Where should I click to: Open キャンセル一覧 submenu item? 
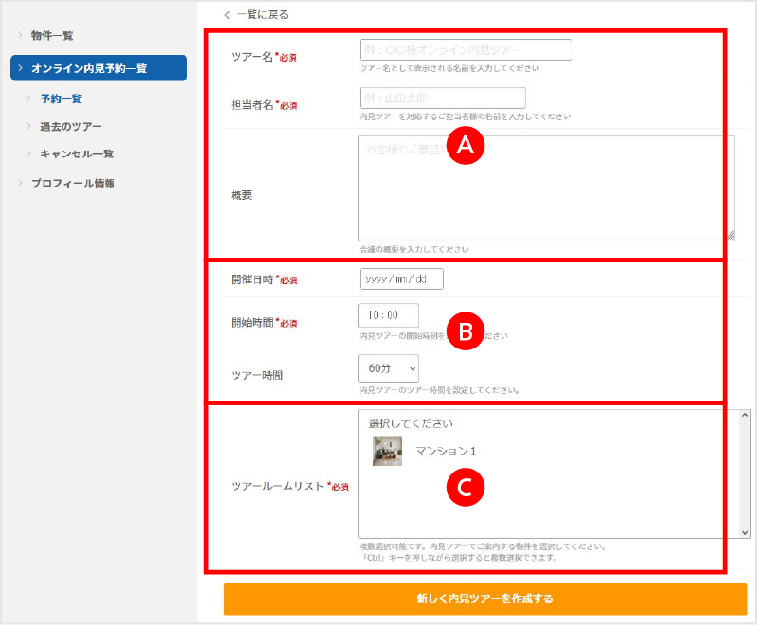76,153
